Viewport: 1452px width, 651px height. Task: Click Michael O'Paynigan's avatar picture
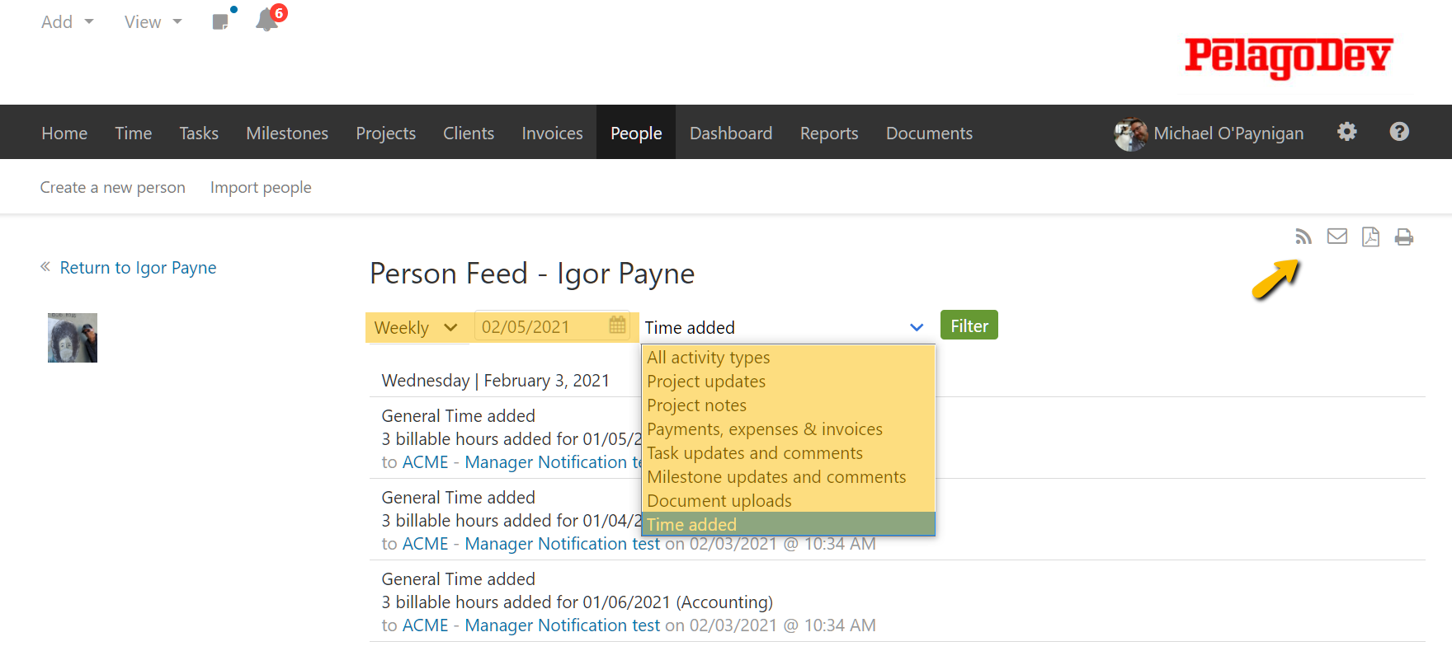pyautogui.click(x=1130, y=133)
